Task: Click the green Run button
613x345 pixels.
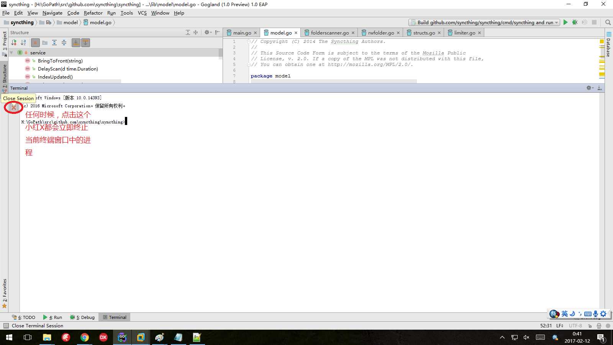Action: point(565,22)
